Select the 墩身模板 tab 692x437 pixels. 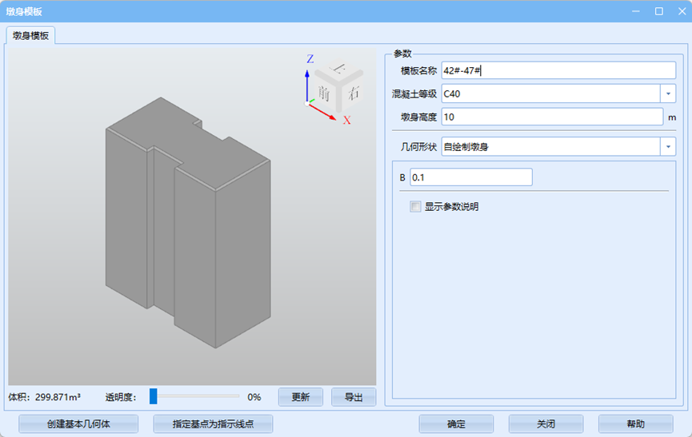pyautogui.click(x=30, y=36)
